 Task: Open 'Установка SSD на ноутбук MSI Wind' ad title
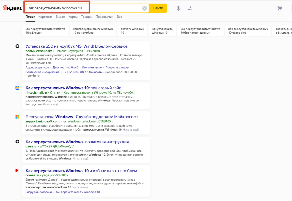click(x=76, y=46)
